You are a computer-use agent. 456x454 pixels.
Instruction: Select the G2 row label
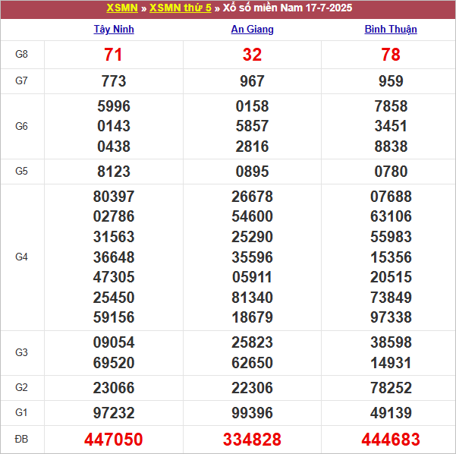click(21, 388)
